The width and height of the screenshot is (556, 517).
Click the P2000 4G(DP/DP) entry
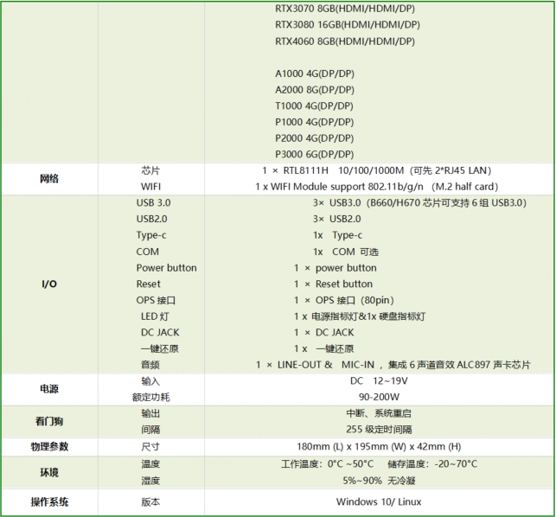(x=315, y=138)
